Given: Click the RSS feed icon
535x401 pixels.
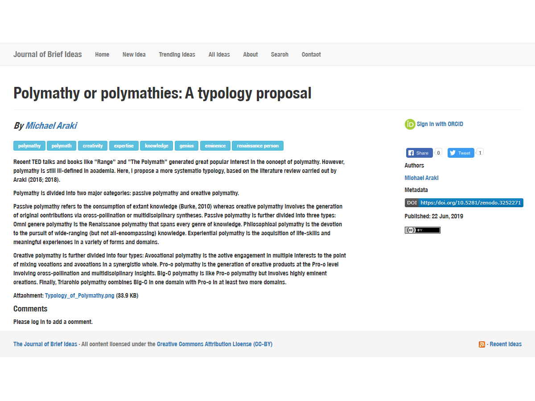Looking at the screenshot, I should click(481, 344).
